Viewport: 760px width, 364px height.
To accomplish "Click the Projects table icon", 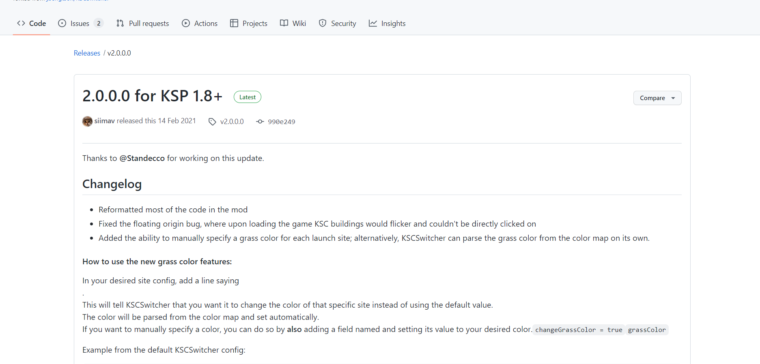I will click(234, 24).
